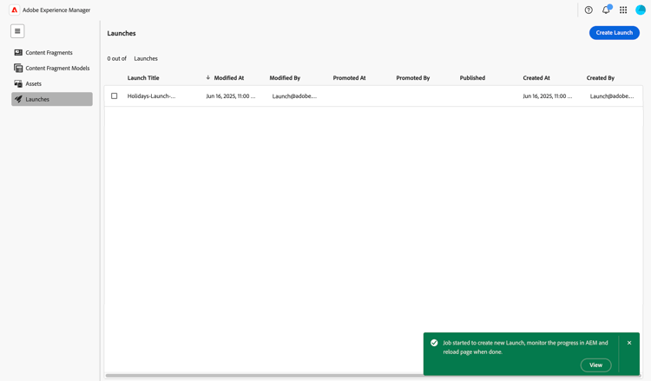Open the notifications bell
This screenshot has width=651, height=381.
coord(606,10)
